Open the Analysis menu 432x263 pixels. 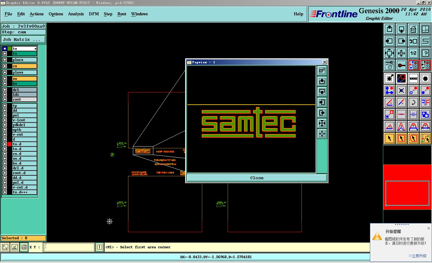[76, 14]
